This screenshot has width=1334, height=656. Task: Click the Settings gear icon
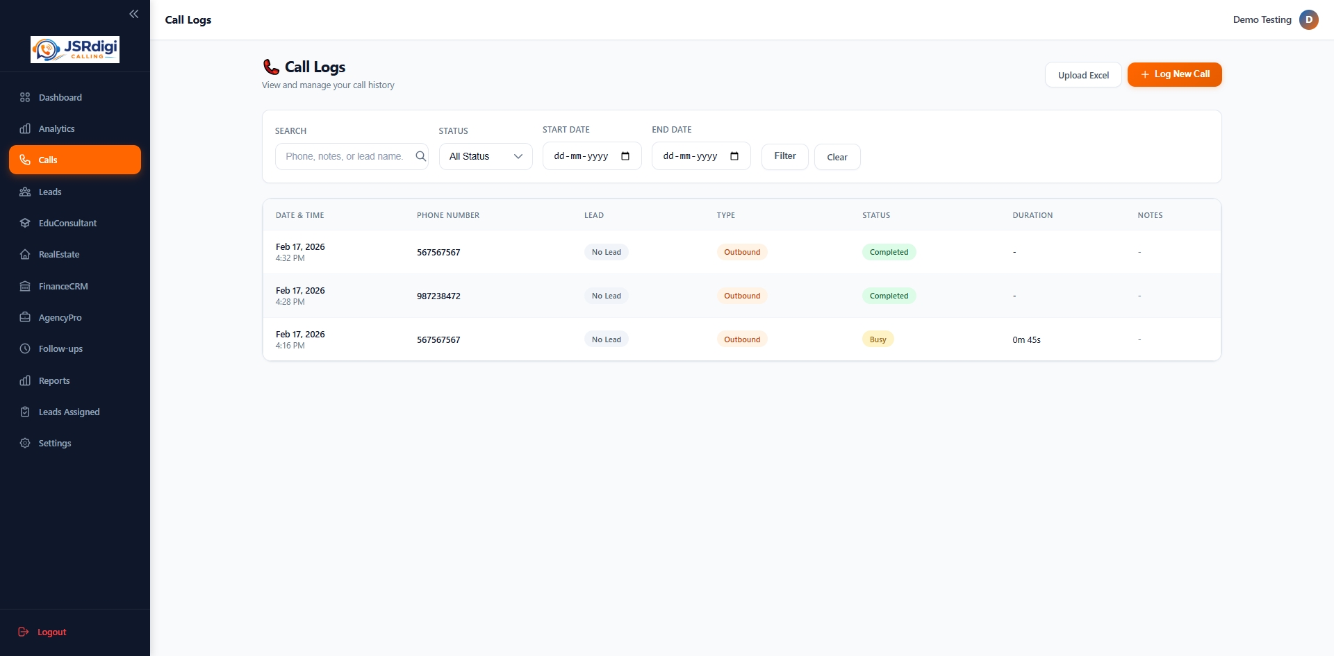[25, 443]
